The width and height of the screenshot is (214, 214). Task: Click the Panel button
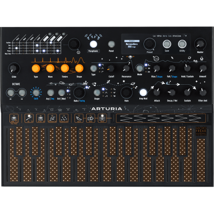pyautogui.click(x=111, y=44)
